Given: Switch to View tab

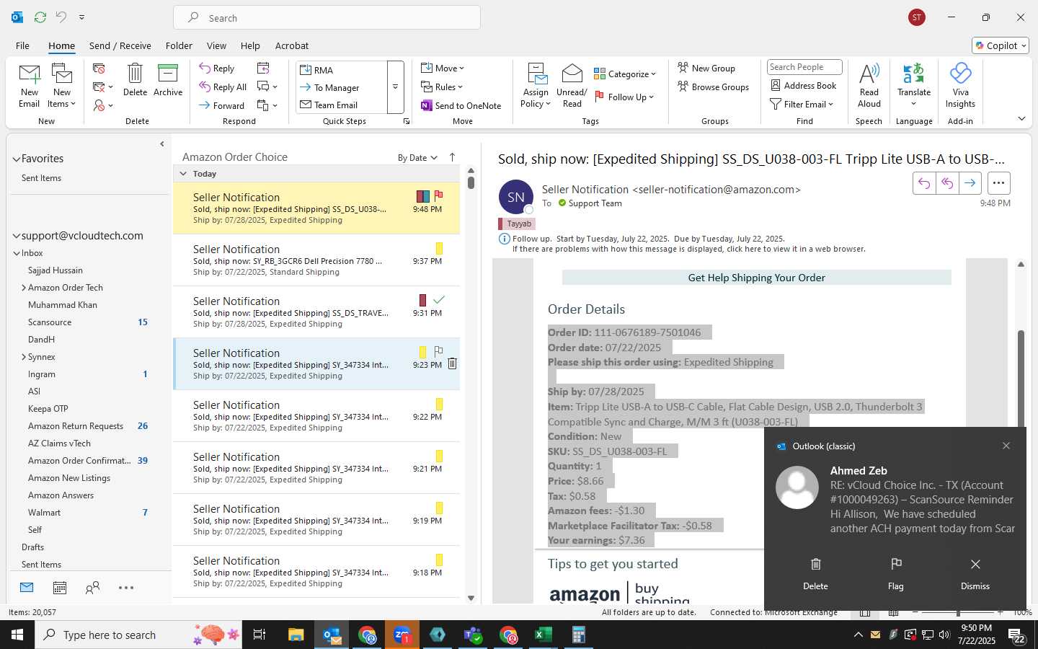Looking at the screenshot, I should 216,45.
